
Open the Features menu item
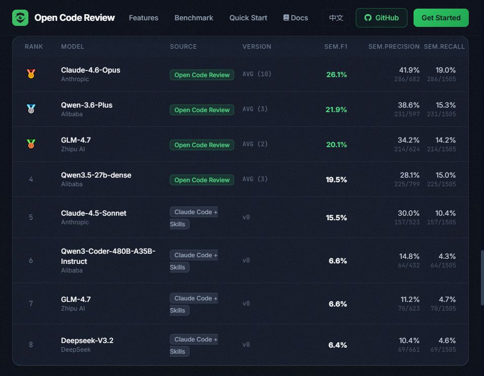[x=143, y=18]
